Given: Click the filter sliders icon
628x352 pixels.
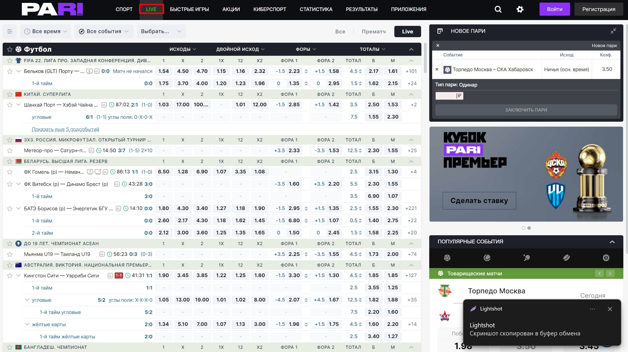Looking at the screenshot, I should 10,31.
